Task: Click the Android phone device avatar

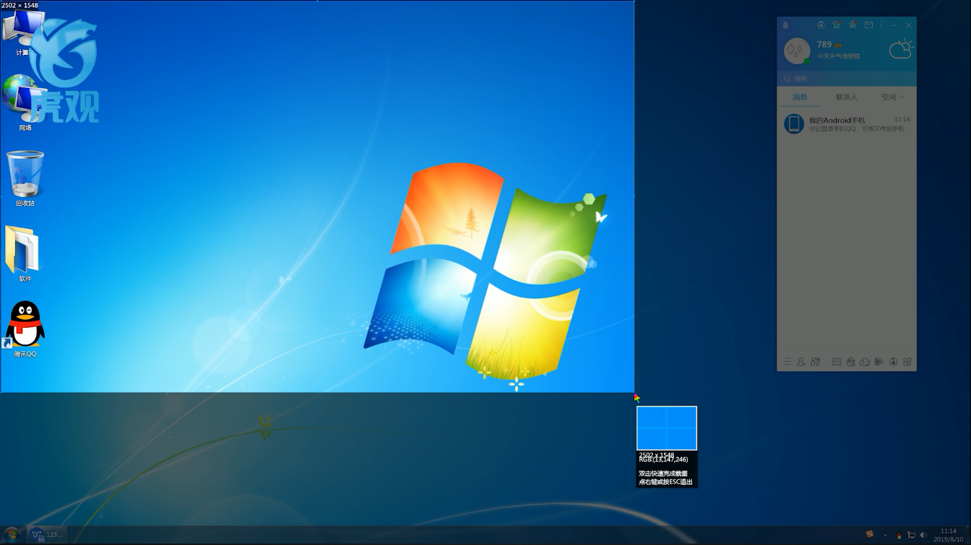Action: (794, 124)
